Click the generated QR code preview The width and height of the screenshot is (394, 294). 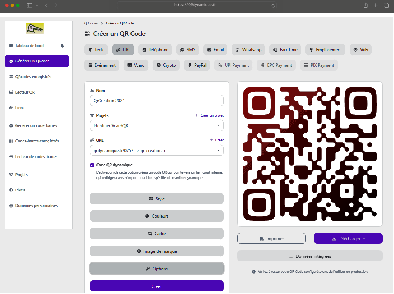(310, 154)
